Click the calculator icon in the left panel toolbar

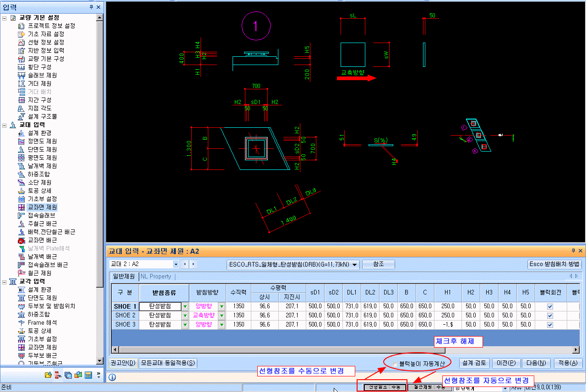[88, 375]
